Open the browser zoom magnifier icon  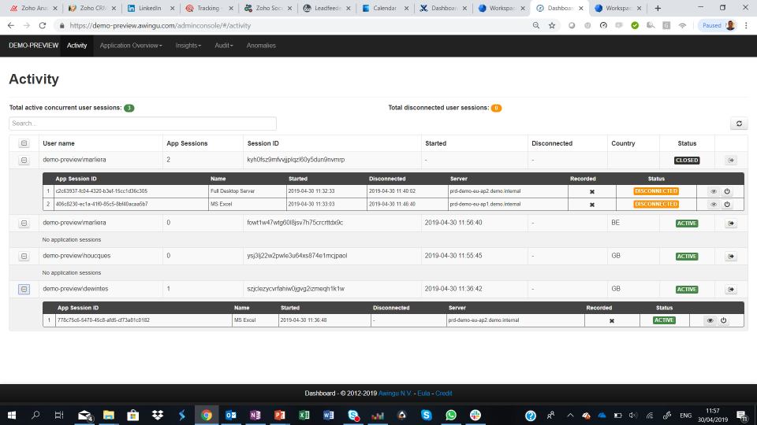(536, 25)
